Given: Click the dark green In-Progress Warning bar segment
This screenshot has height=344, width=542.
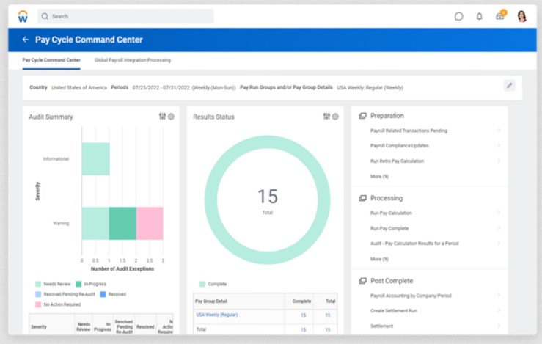Looking at the screenshot, I should pos(122,223).
